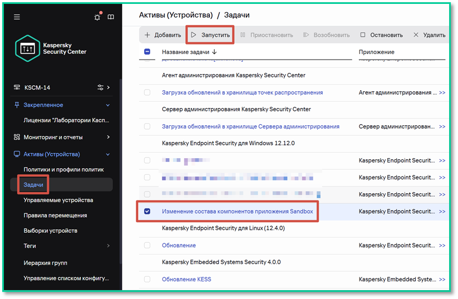Open the help book icon
The image size is (458, 299).
[x=111, y=17]
